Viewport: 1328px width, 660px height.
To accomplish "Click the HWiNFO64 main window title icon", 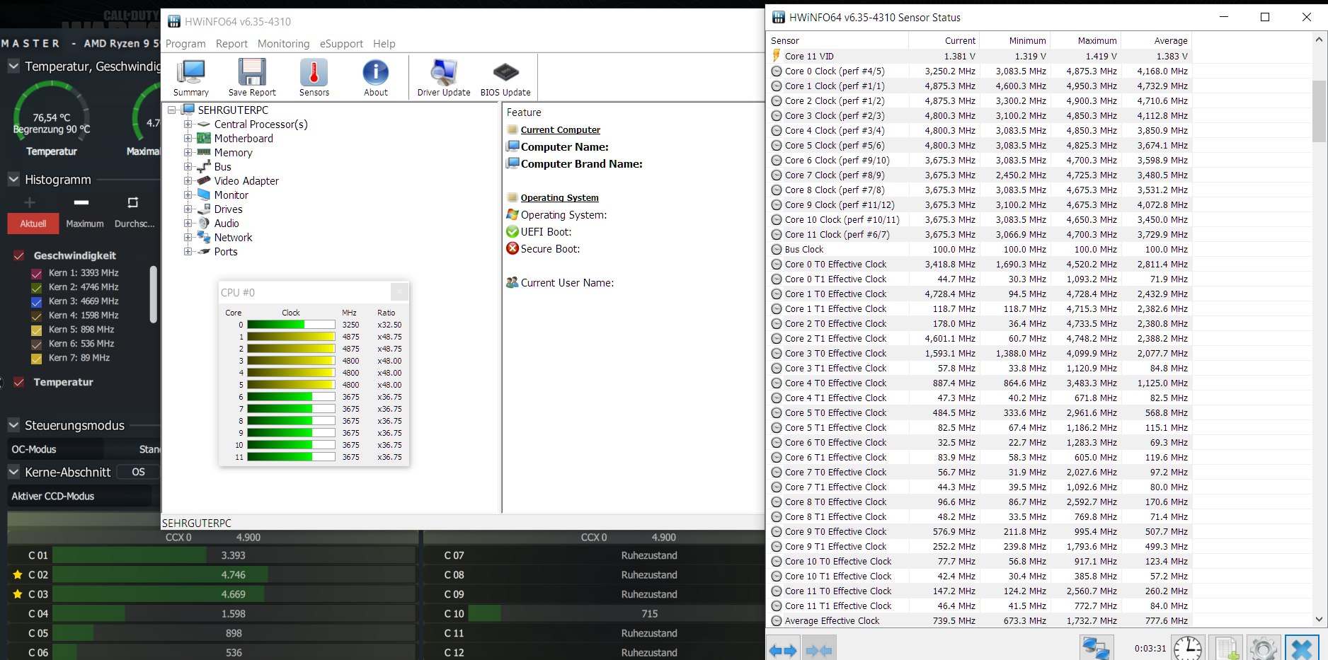I will 174,21.
